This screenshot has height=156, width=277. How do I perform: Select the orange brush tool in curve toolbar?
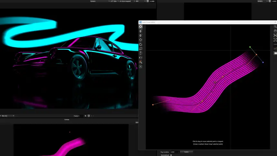[141, 62]
